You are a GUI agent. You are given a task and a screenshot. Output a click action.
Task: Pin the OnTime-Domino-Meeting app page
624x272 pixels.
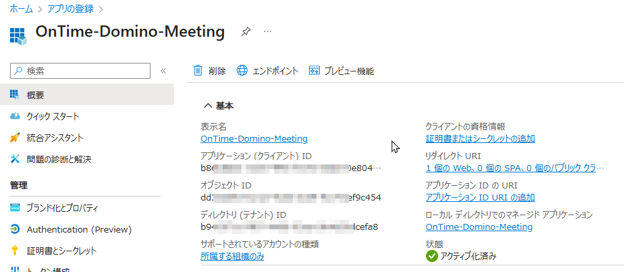coord(245,32)
